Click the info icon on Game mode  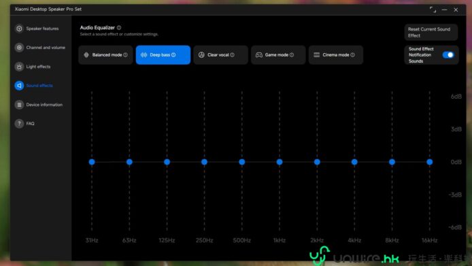(x=292, y=55)
